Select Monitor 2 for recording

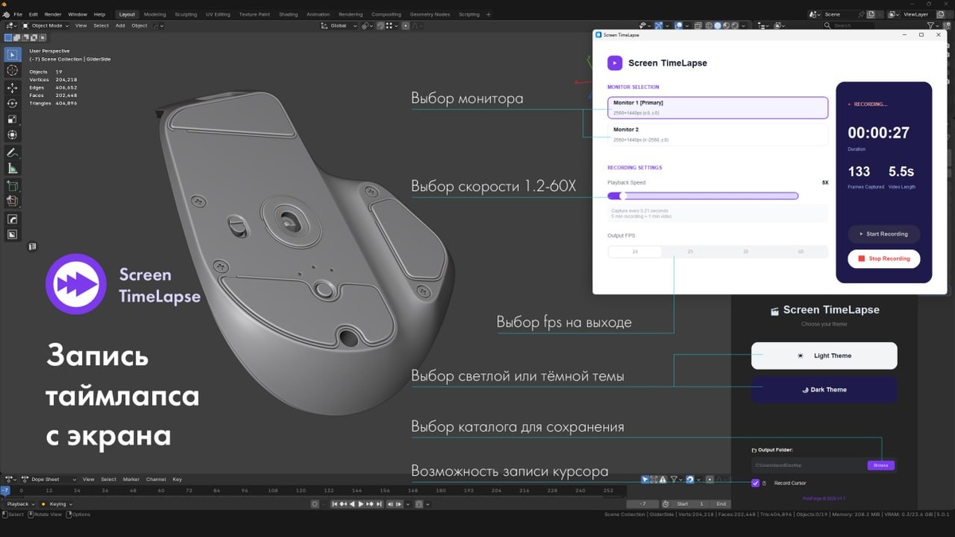718,134
